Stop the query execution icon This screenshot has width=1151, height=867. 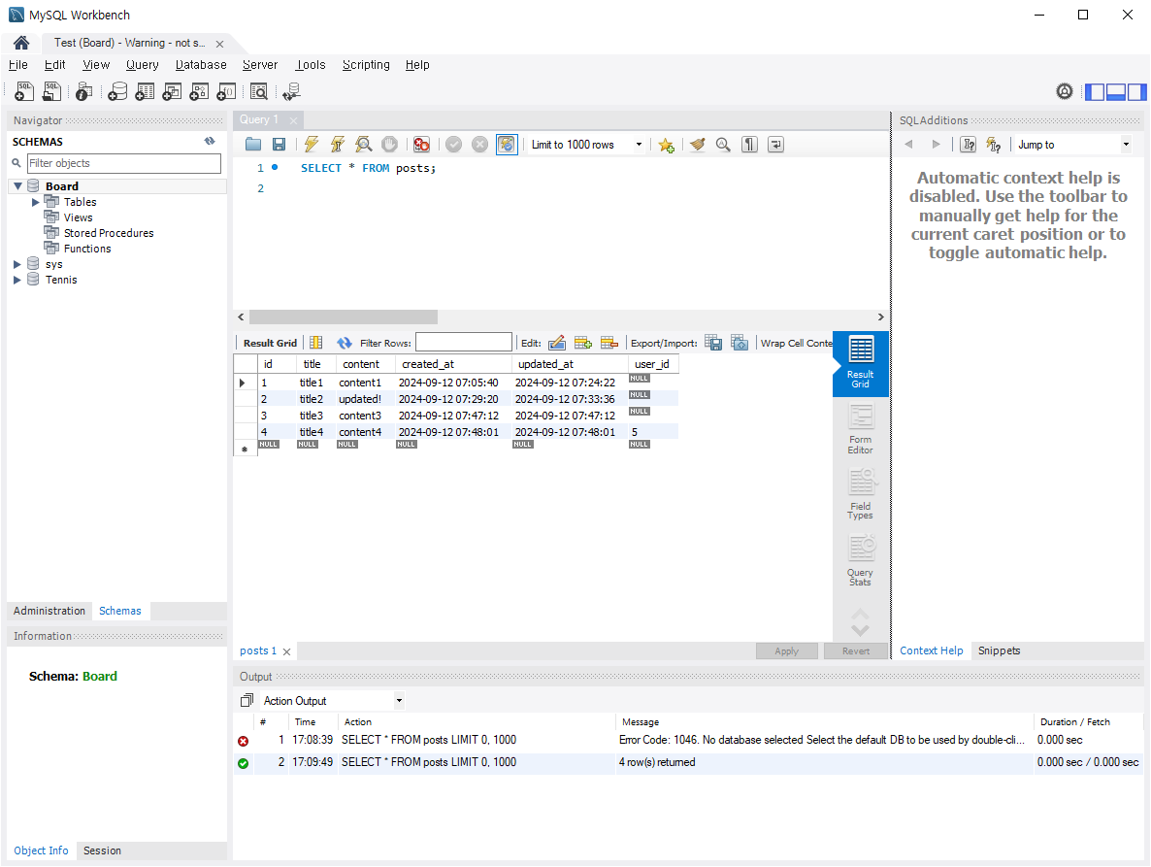390,145
